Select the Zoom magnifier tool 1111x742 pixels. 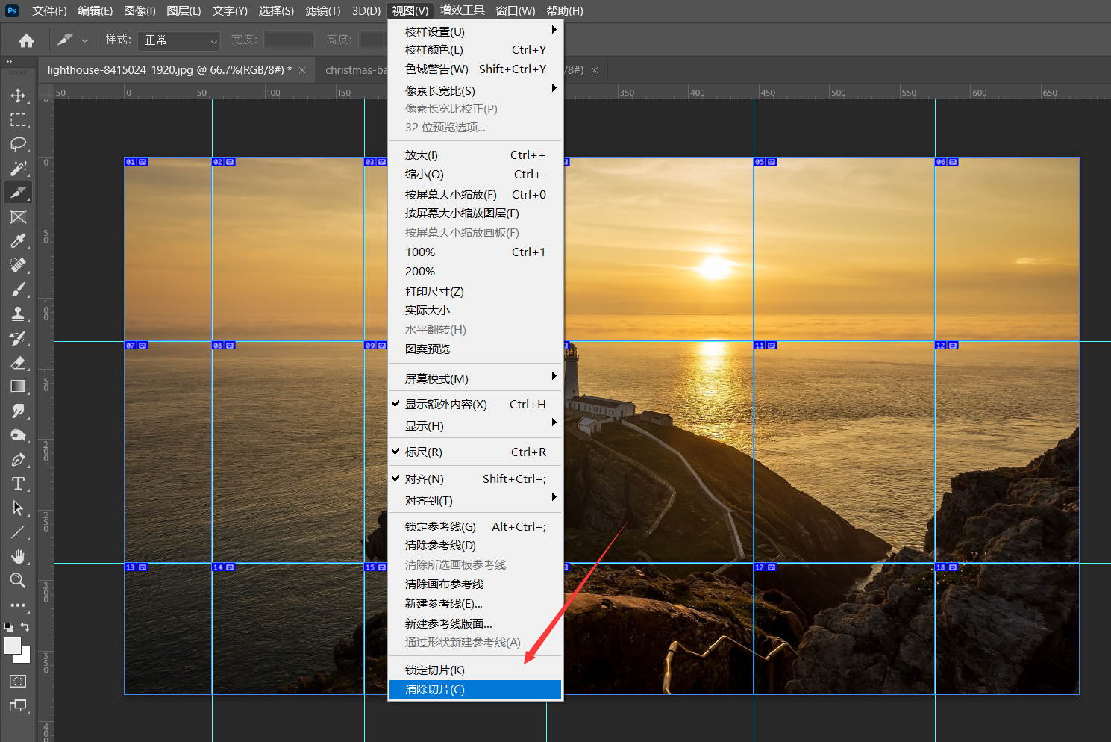(x=18, y=581)
